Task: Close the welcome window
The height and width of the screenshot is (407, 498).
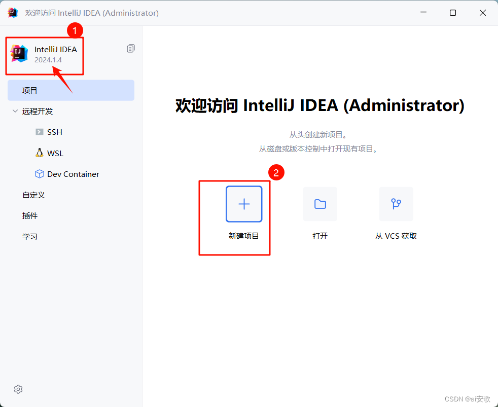Action: (x=483, y=13)
